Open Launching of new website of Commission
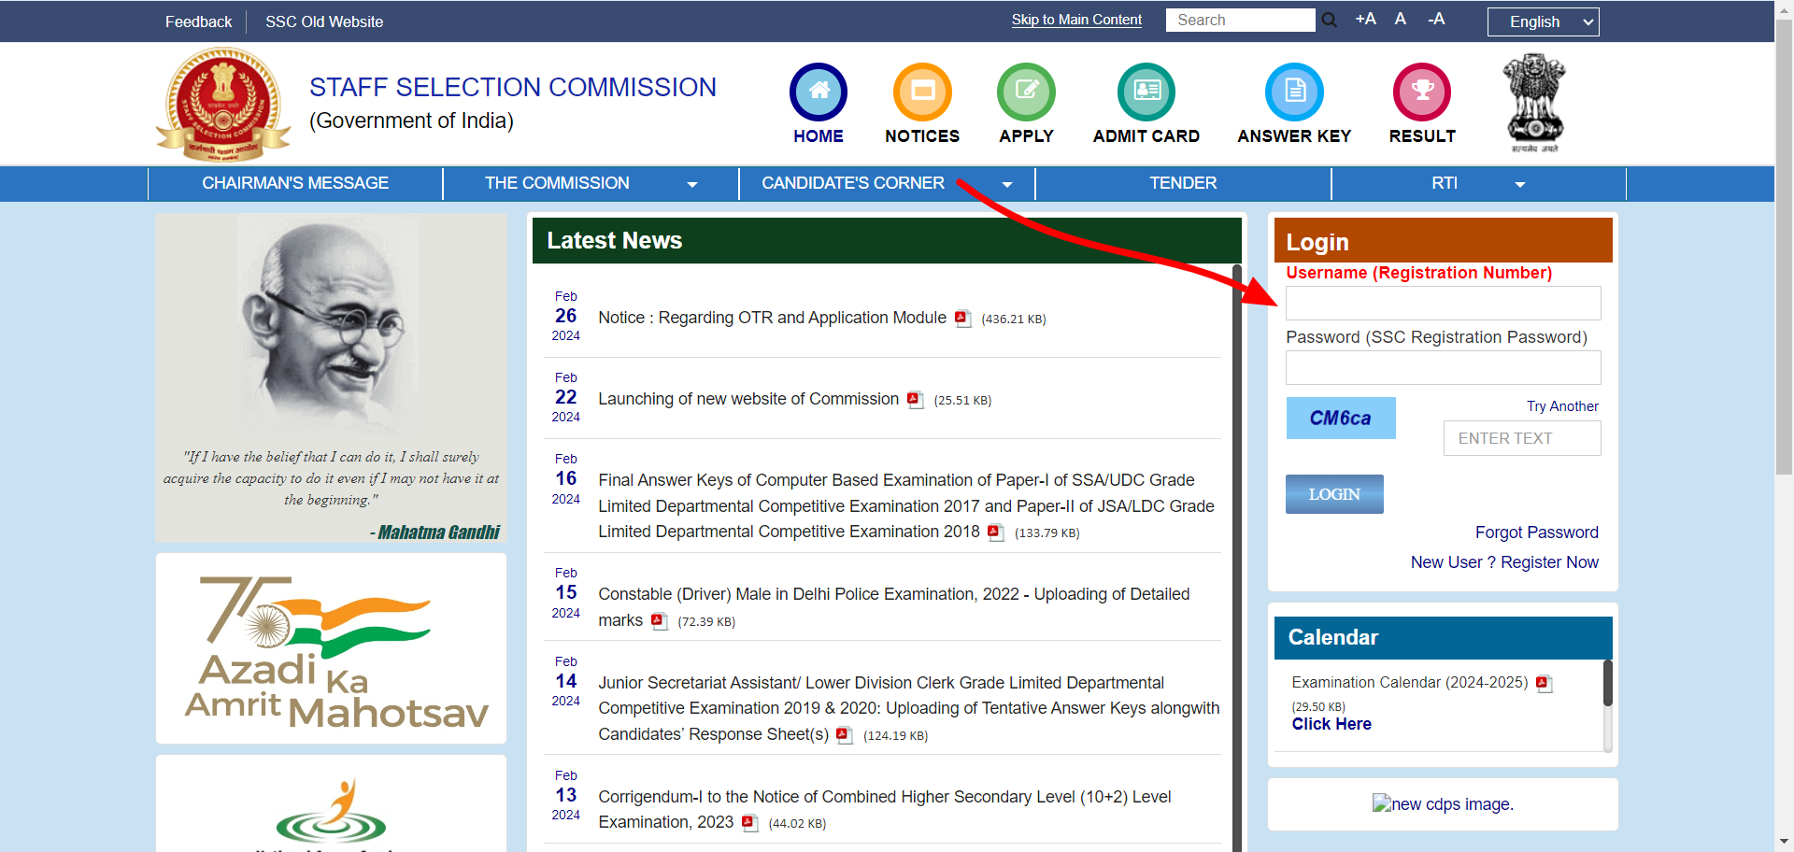 (x=747, y=399)
